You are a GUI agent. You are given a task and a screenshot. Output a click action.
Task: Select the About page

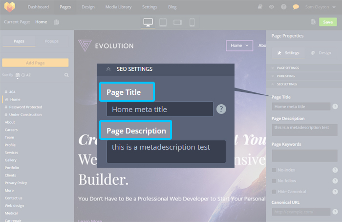(10, 122)
